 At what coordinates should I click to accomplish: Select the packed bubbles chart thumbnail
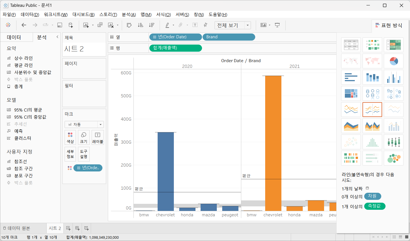(393, 158)
